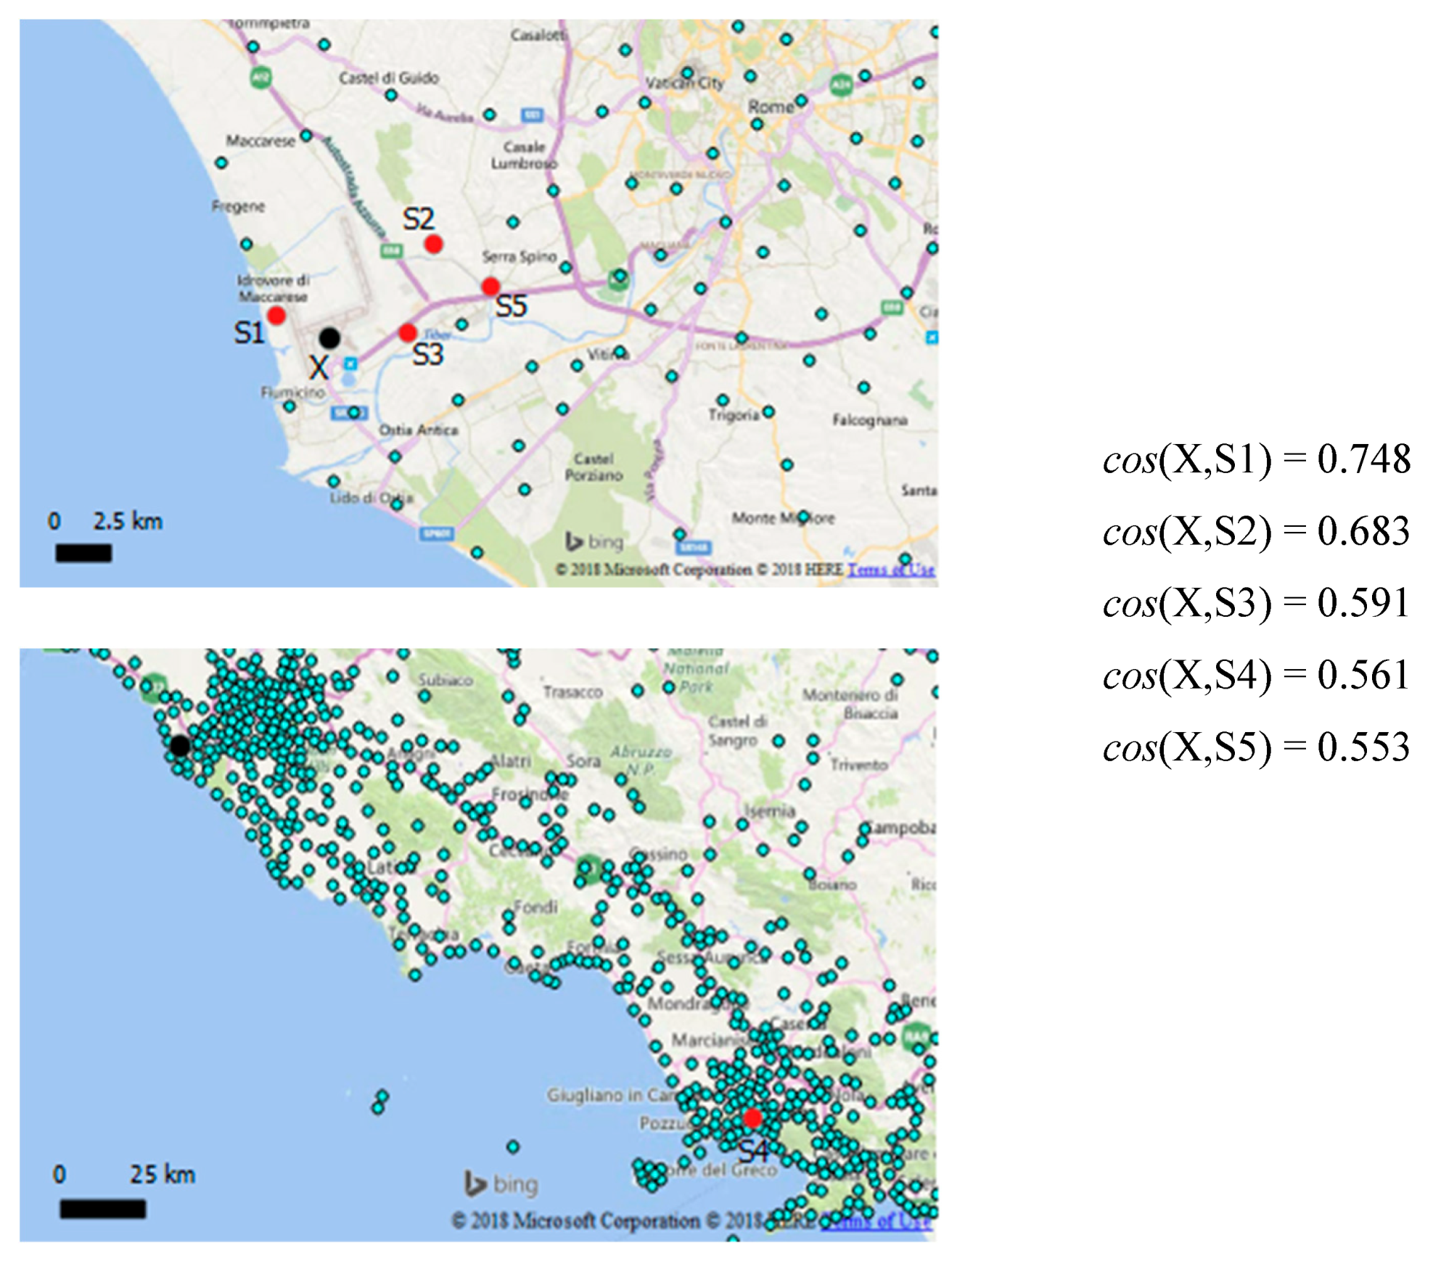Click the red S5 marker dot

click(490, 286)
